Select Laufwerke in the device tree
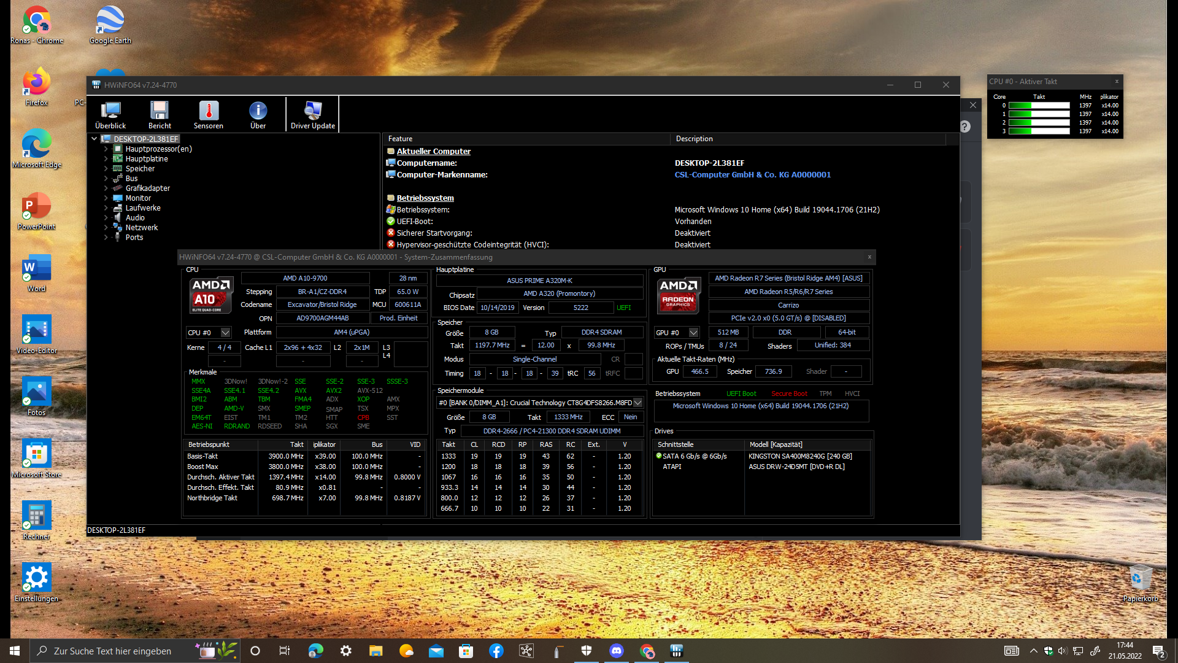 (142, 208)
